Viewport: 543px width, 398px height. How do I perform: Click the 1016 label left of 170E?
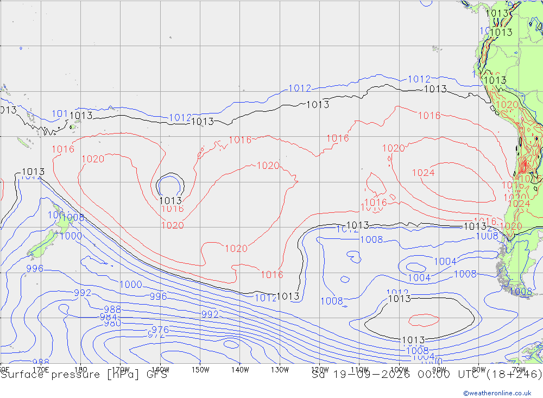coord(63,149)
